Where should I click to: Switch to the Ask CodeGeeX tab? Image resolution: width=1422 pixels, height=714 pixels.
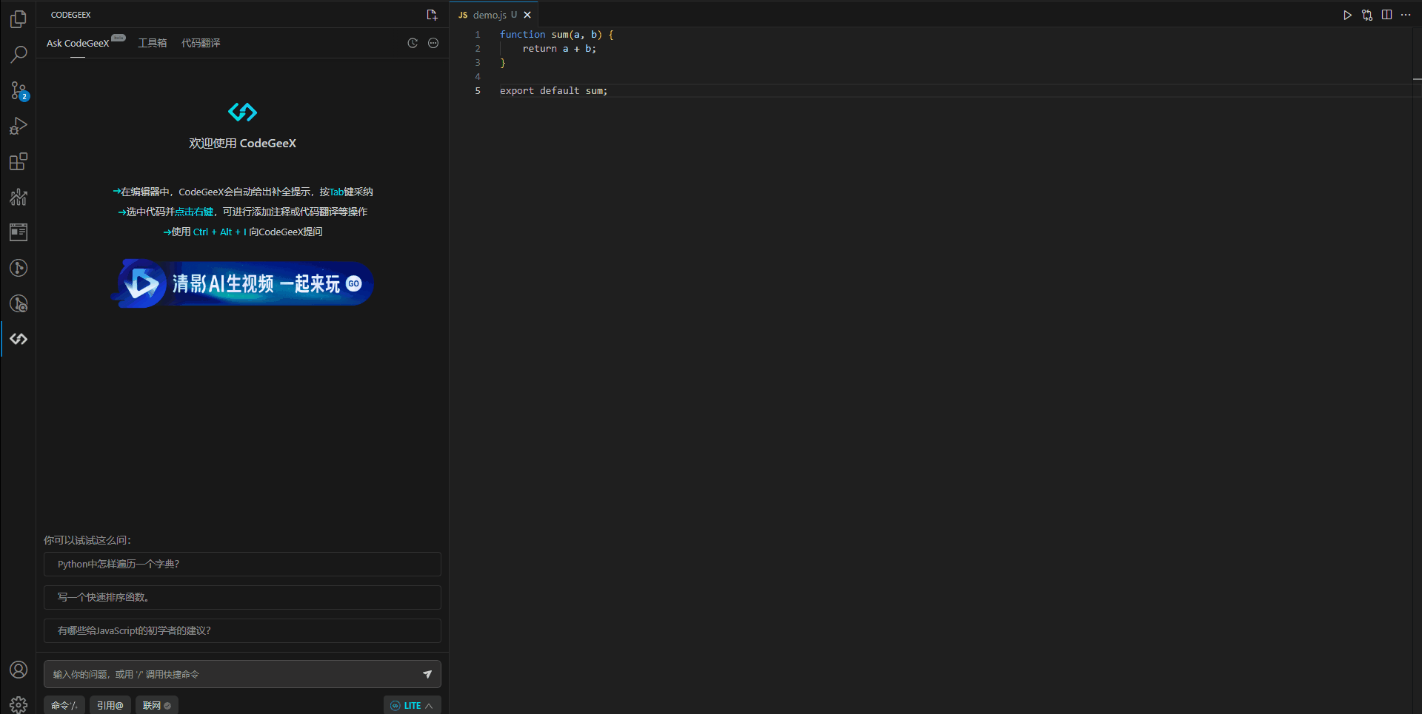coord(78,43)
